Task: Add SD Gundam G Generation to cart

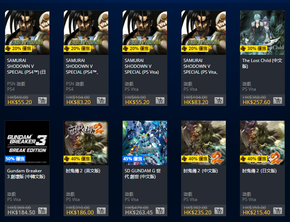Action: [160, 211]
